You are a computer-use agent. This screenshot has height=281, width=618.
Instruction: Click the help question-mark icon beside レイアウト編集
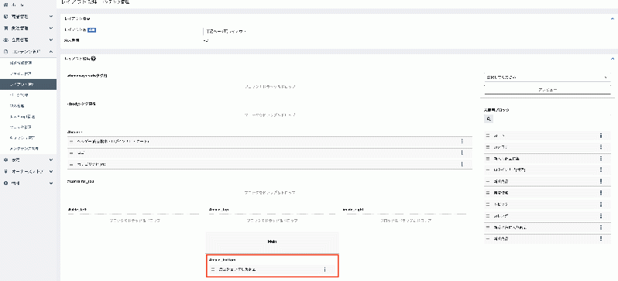click(x=94, y=59)
